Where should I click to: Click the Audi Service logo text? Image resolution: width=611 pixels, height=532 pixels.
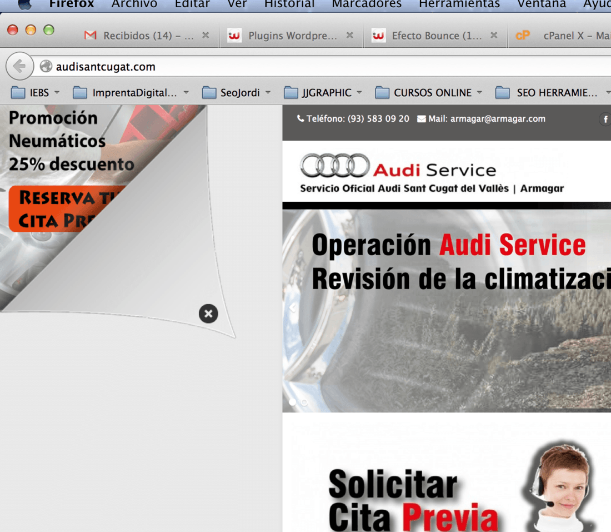click(x=434, y=170)
